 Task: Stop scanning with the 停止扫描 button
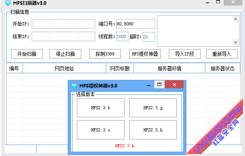(x=65, y=54)
